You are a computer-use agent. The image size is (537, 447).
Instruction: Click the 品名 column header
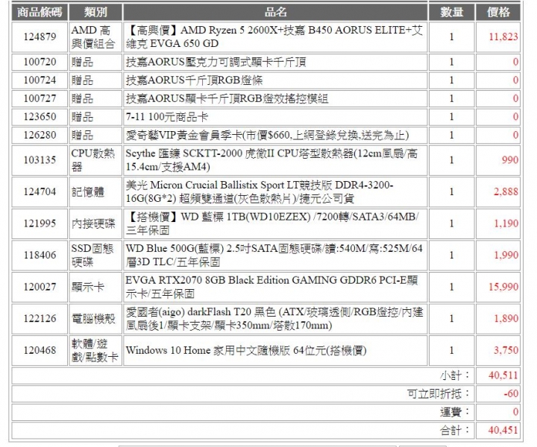(x=275, y=13)
